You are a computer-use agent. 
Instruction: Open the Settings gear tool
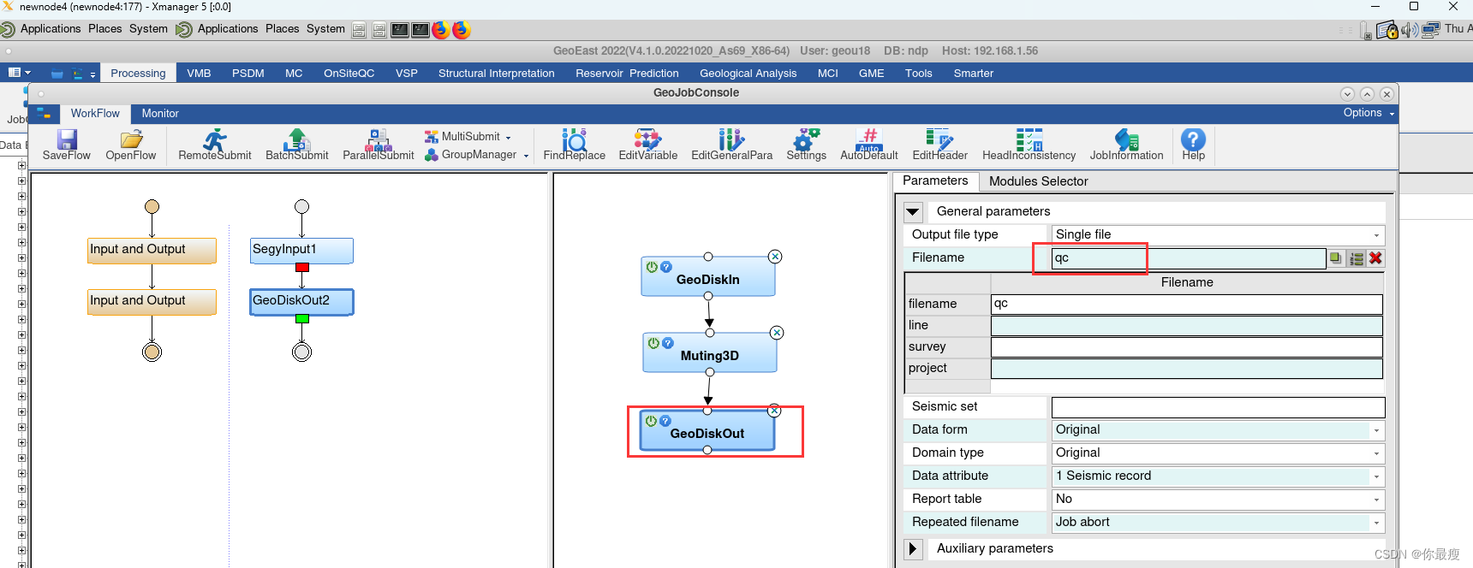806,139
